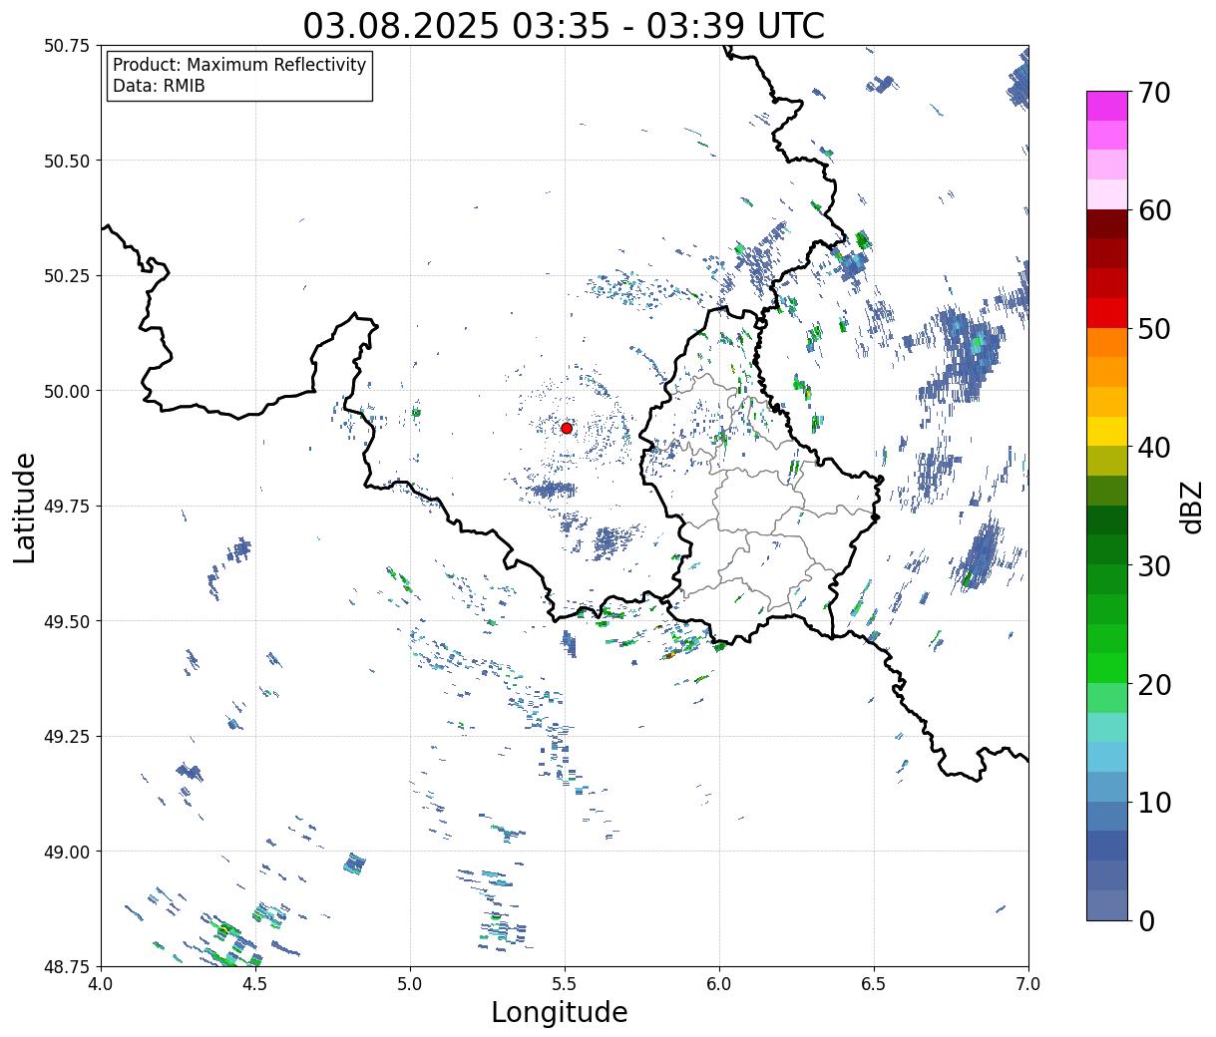The width and height of the screenshot is (1216, 1037).
Task: Click the colorbar tick label '20'
Action: click(x=1154, y=685)
